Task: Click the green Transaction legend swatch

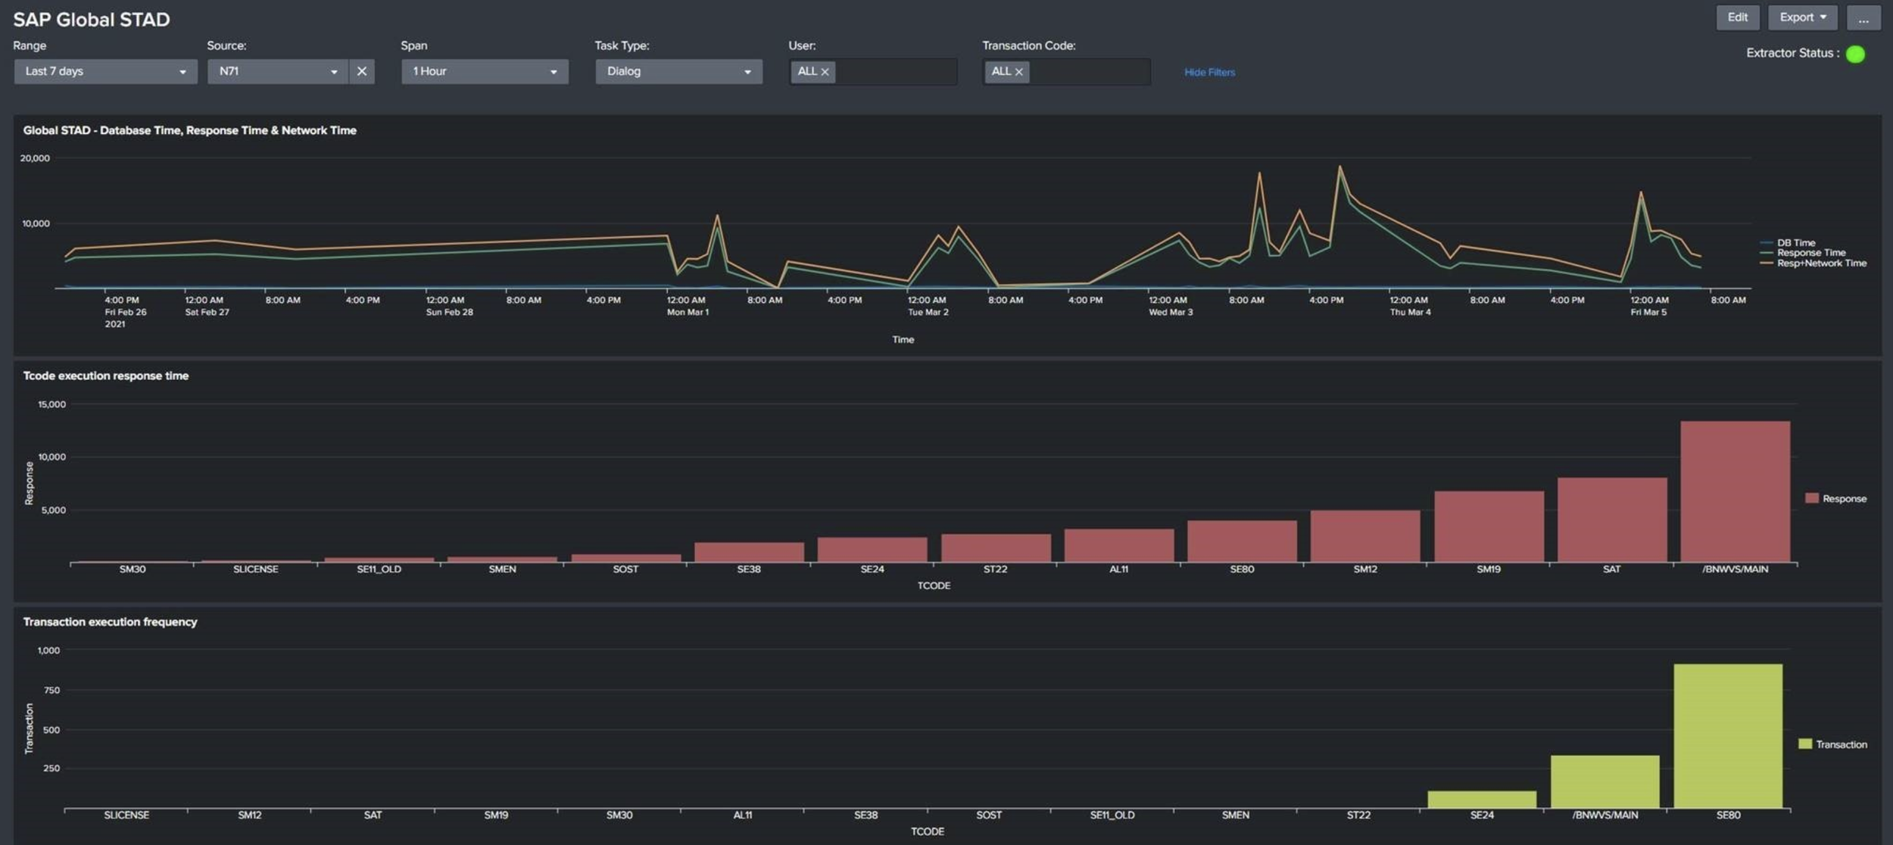Action: [x=1805, y=744]
